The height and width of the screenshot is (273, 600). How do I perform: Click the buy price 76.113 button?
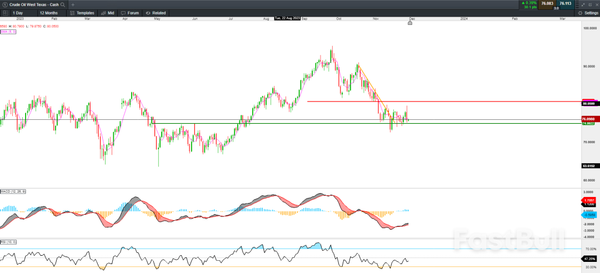point(565,3)
